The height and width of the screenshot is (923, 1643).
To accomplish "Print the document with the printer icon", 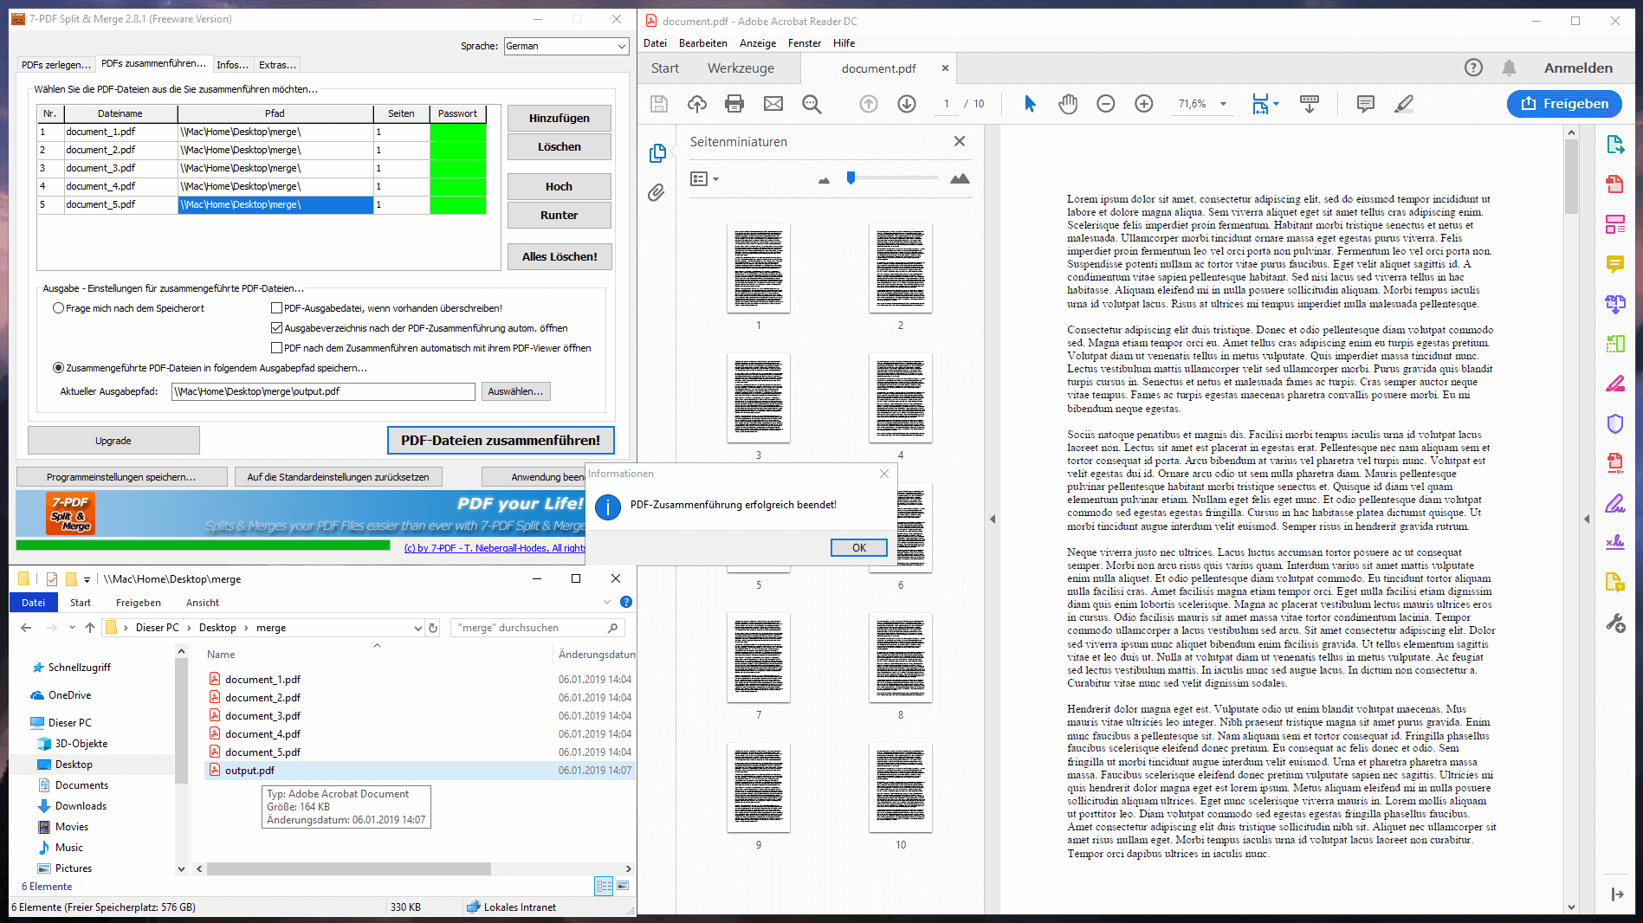I will (734, 104).
